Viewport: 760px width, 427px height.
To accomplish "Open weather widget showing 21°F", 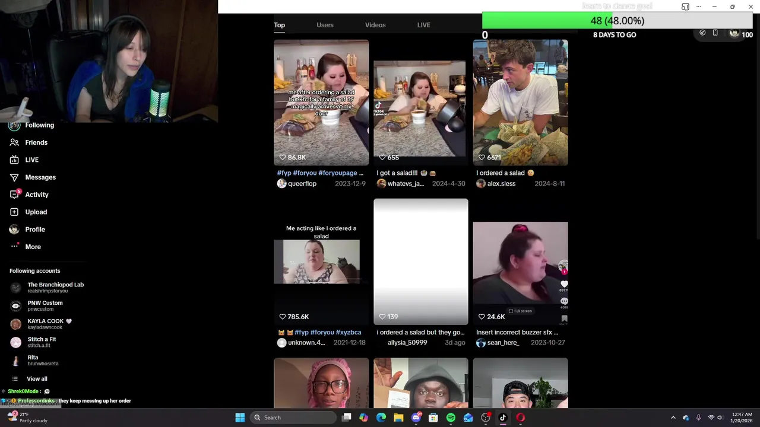I will coord(27,418).
